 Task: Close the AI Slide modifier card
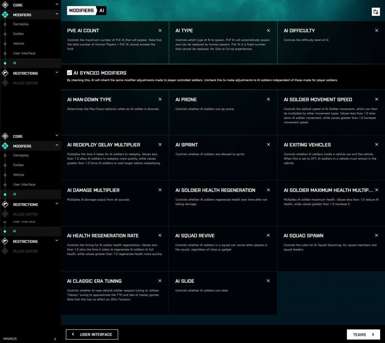(x=268, y=281)
